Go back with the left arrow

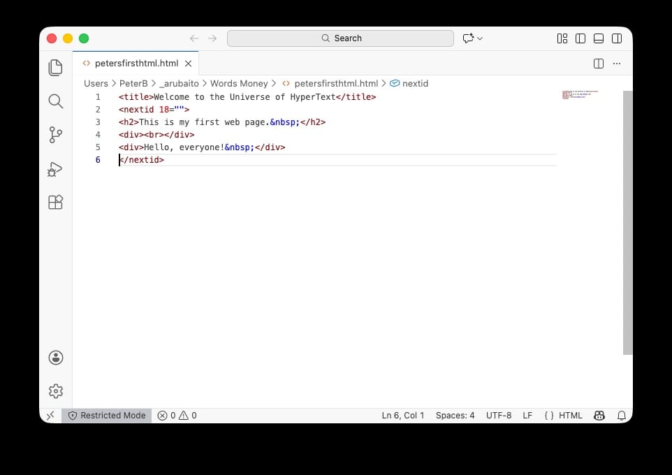(x=194, y=38)
